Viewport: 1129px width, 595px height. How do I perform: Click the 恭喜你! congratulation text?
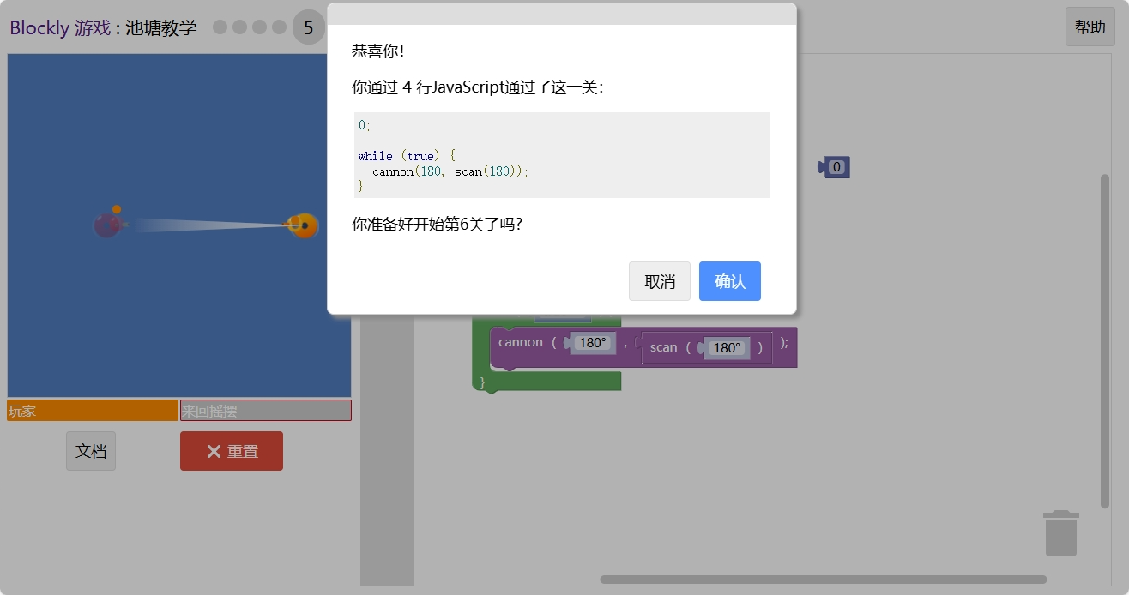coord(377,51)
